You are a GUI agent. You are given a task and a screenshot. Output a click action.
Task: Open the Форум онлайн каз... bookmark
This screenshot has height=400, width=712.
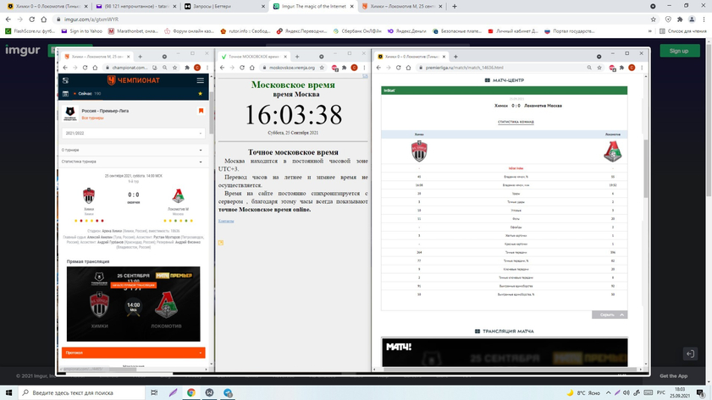tap(189, 31)
